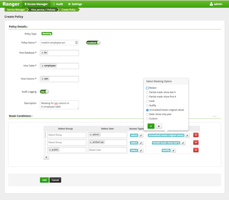Edit the Nullify masking option pencil
229x200 pixels.
tap(174, 150)
